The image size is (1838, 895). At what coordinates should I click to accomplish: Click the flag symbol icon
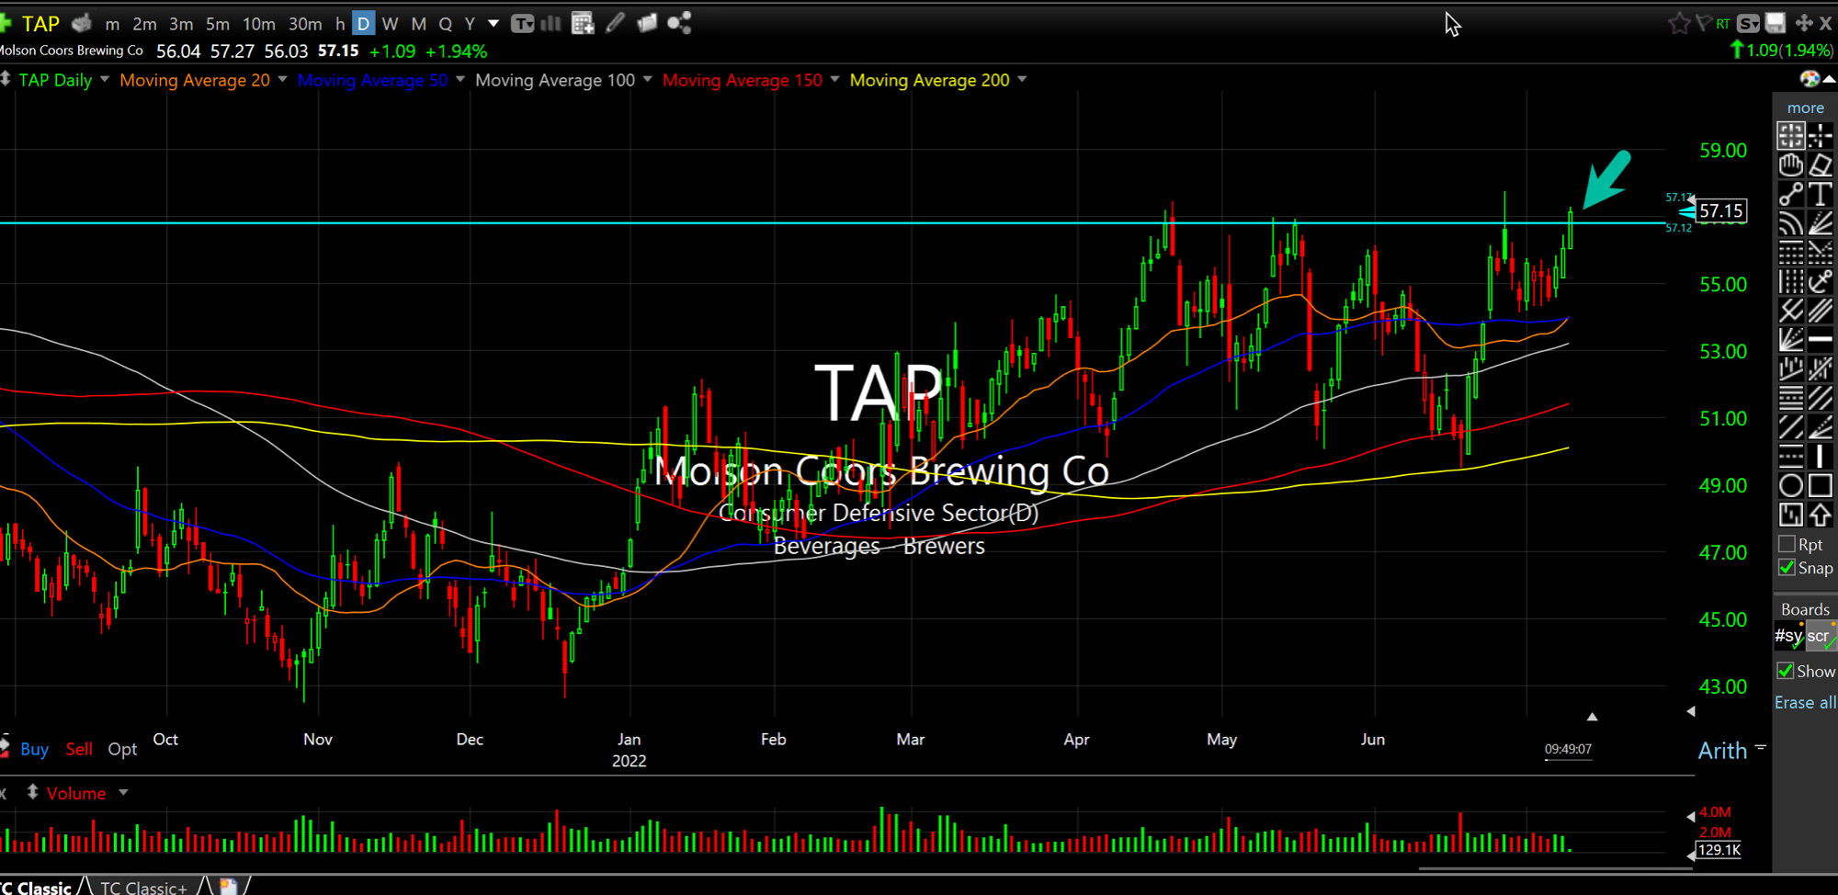(1703, 23)
